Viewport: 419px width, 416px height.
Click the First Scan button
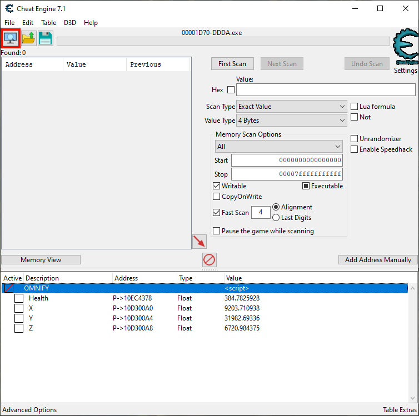click(x=232, y=64)
